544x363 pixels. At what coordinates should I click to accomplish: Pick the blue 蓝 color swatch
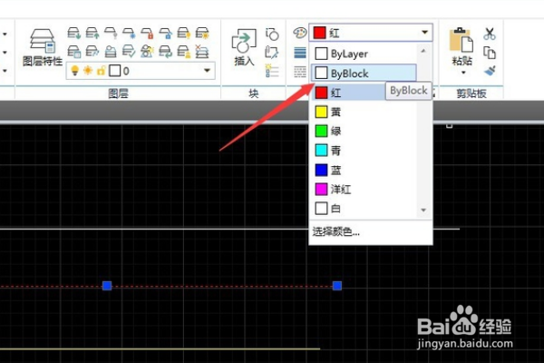[x=321, y=170]
